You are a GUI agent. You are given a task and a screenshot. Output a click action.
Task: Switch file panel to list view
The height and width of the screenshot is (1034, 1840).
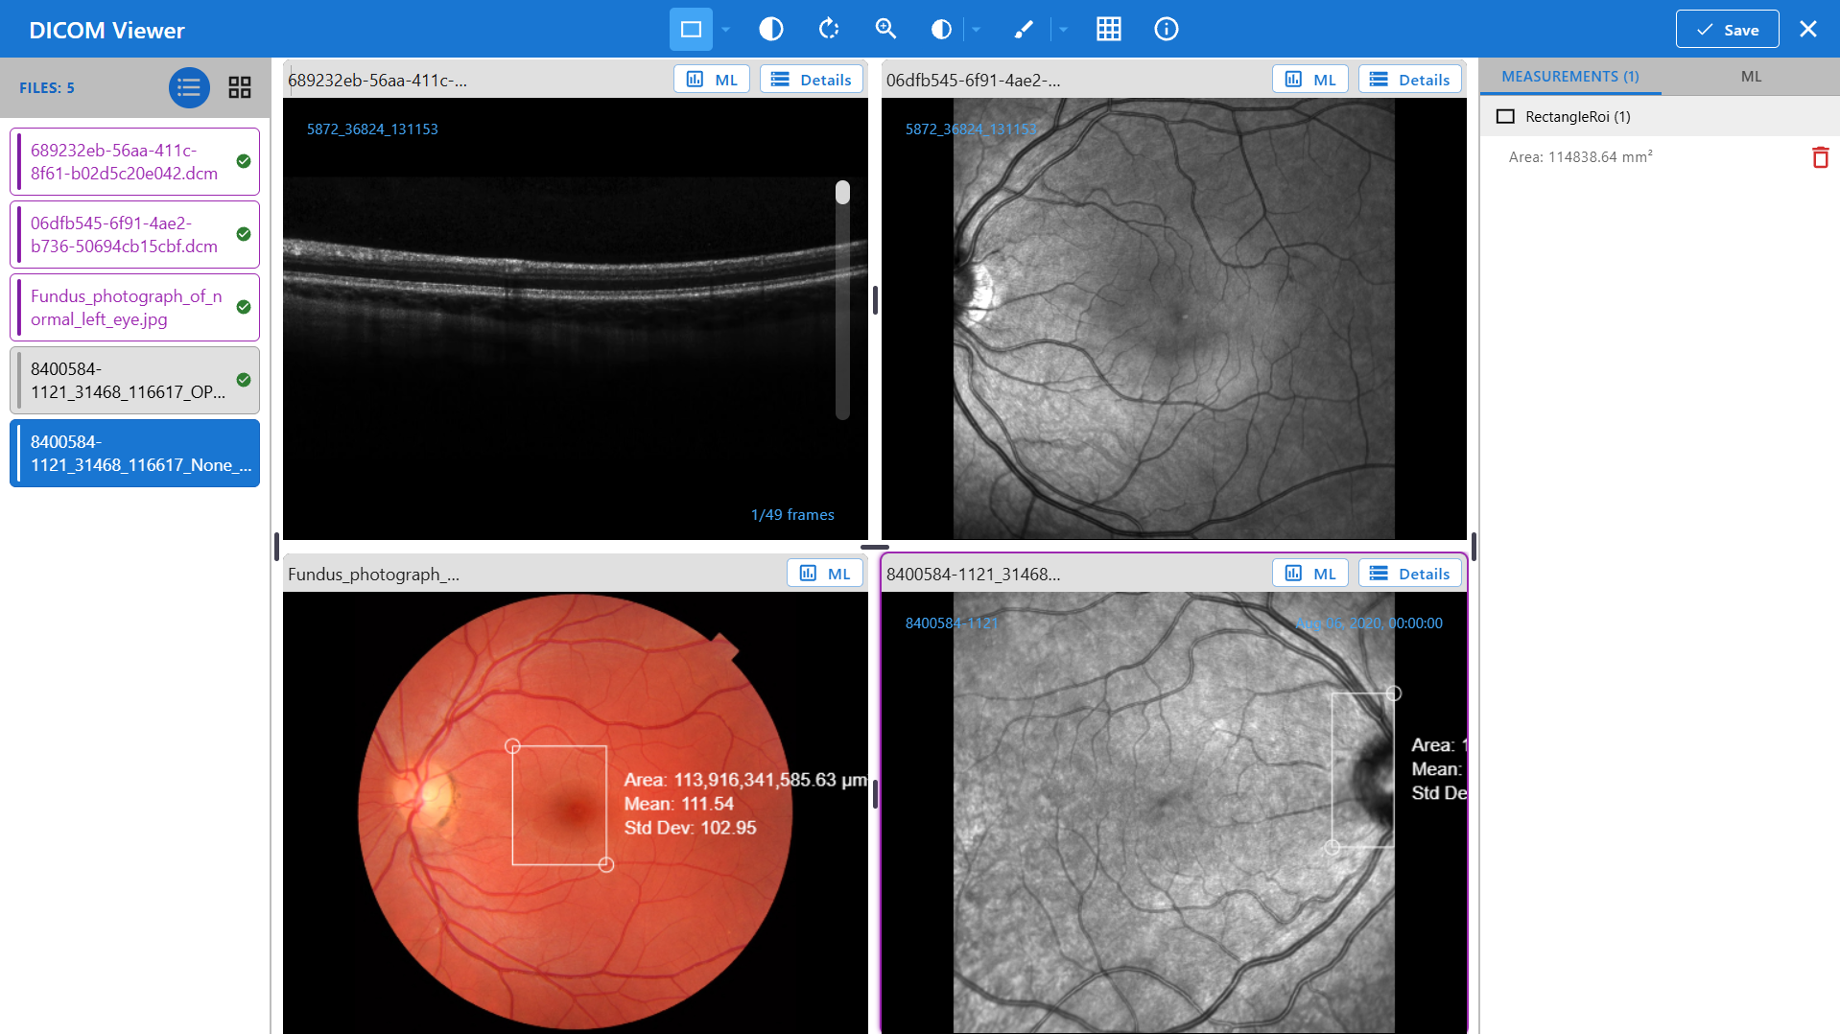(189, 87)
